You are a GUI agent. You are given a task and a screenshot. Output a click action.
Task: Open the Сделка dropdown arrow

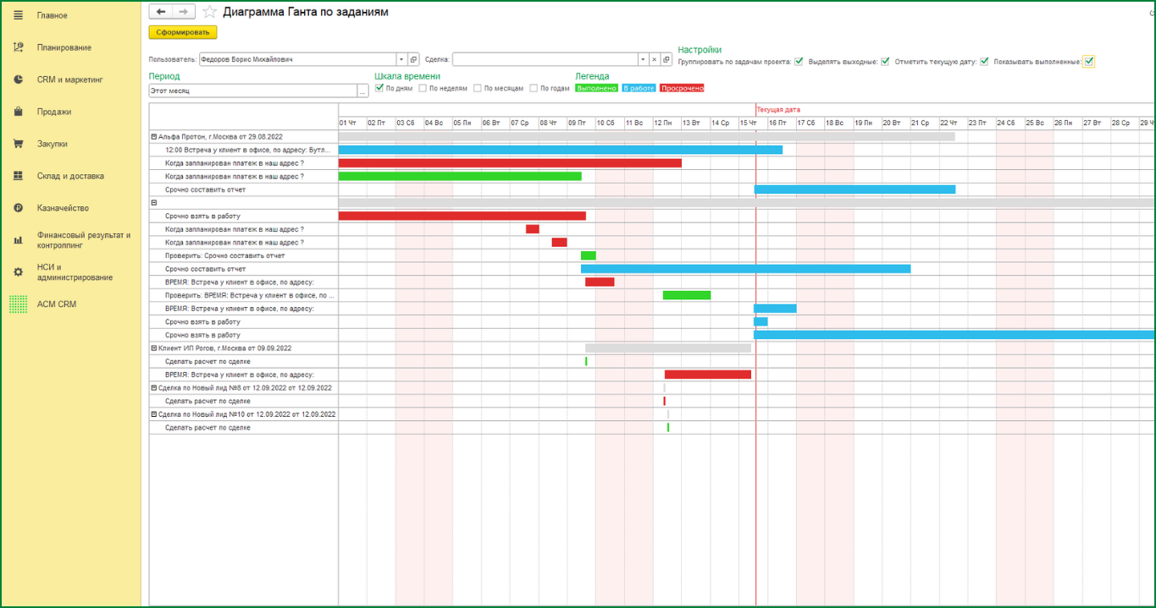click(x=642, y=59)
